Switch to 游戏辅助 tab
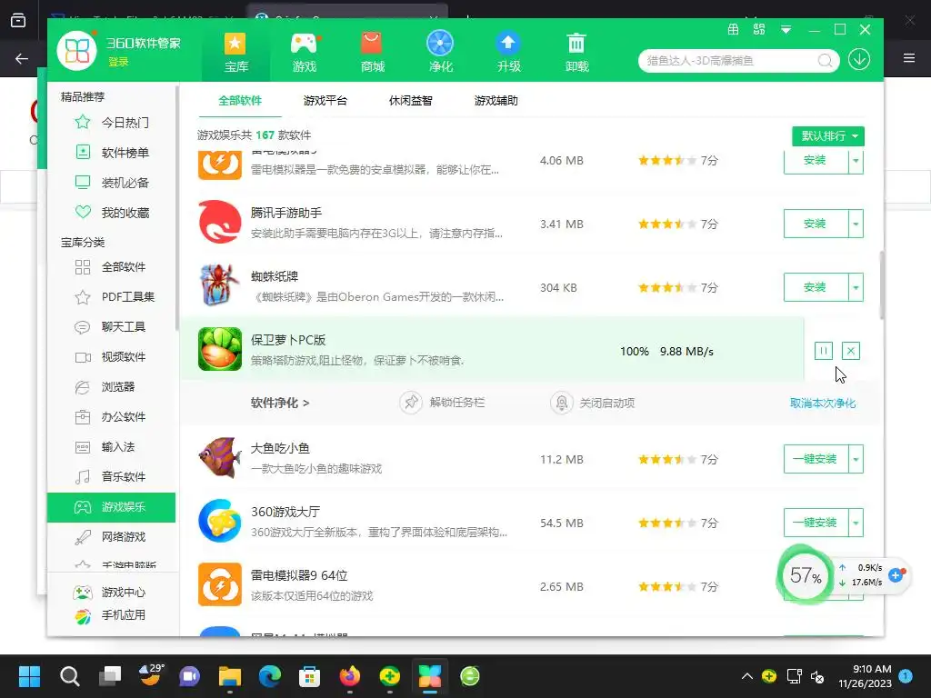The height and width of the screenshot is (698, 931). pos(496,100)
